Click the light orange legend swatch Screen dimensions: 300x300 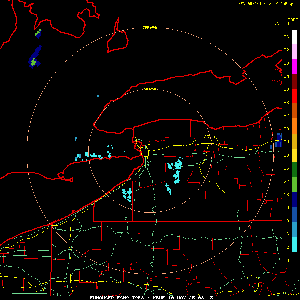click(x=294, y=126)
